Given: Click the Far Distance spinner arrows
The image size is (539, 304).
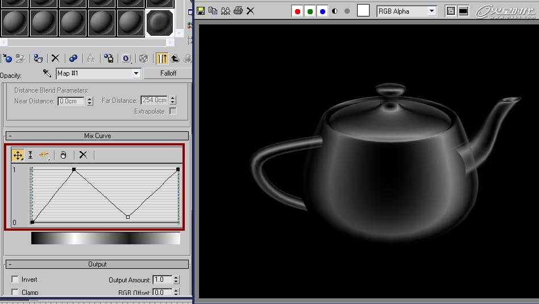Looking at the screenshot, I should (x=173, y=101).
